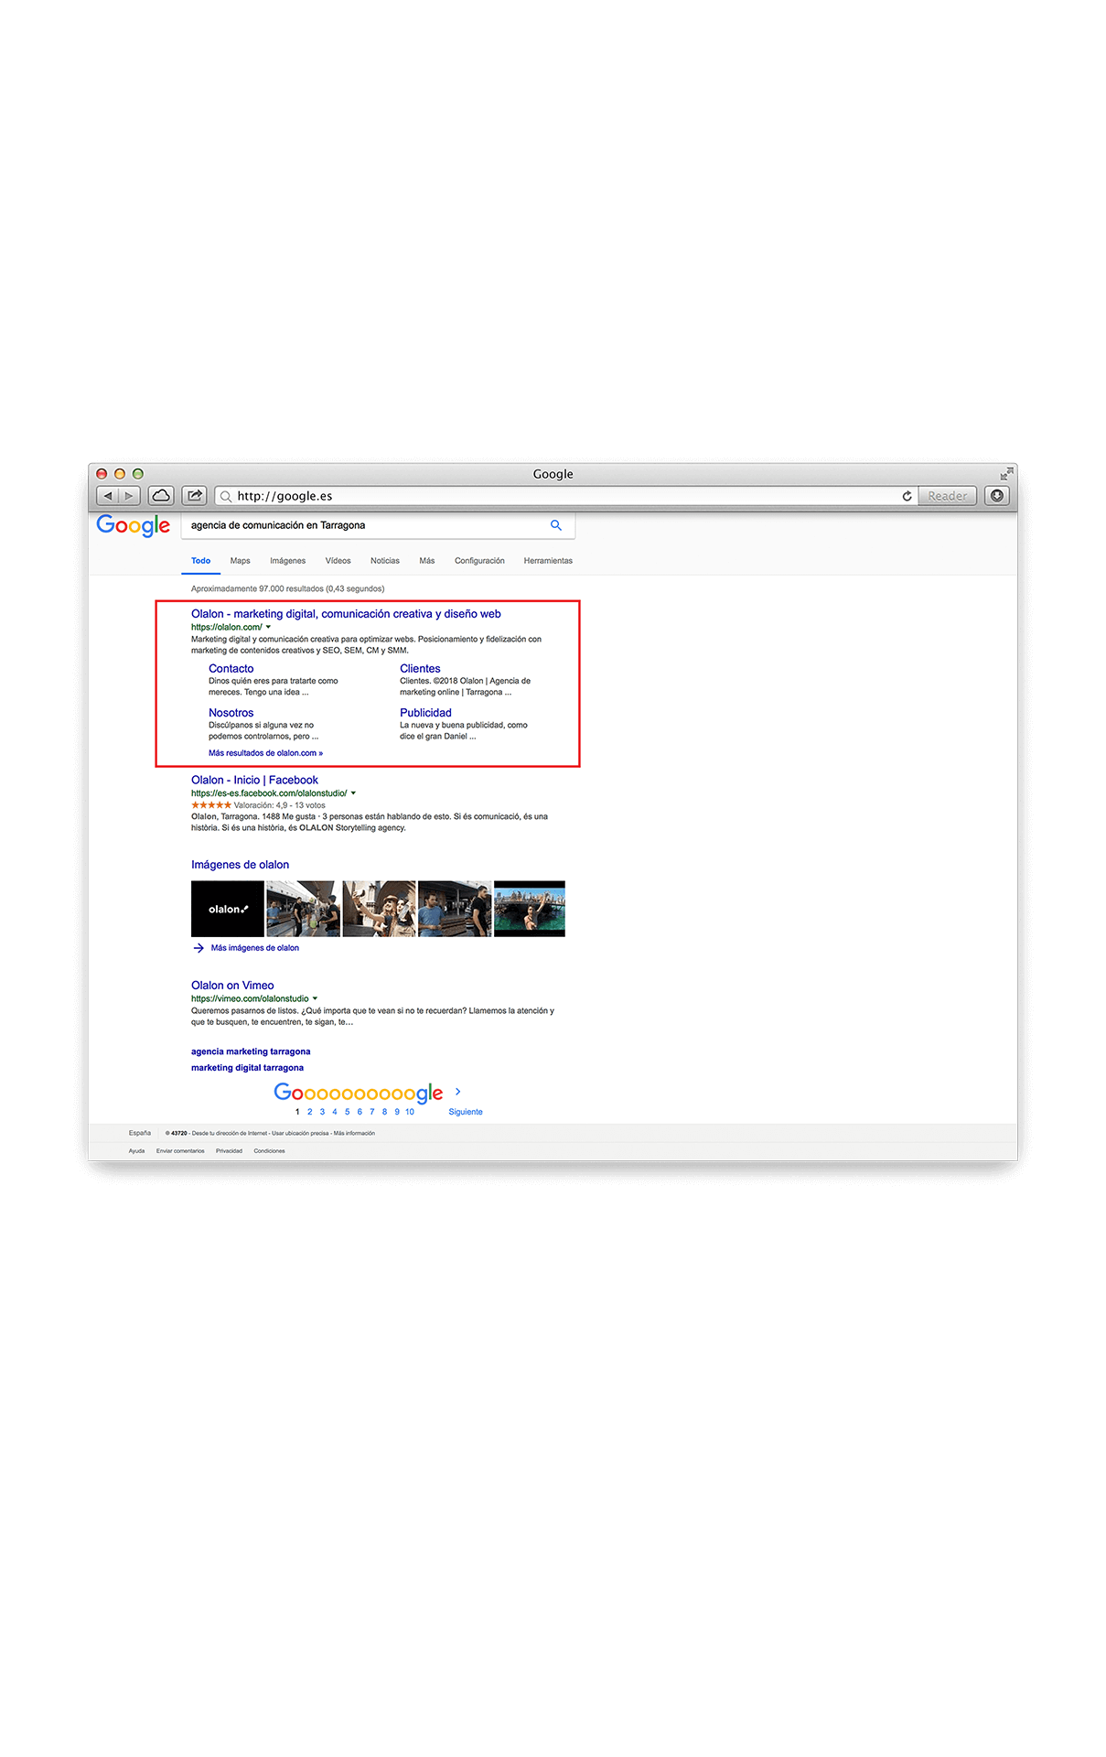Expand the Más menu
Screen dimensions: 1106x1757
coord(426,561)
